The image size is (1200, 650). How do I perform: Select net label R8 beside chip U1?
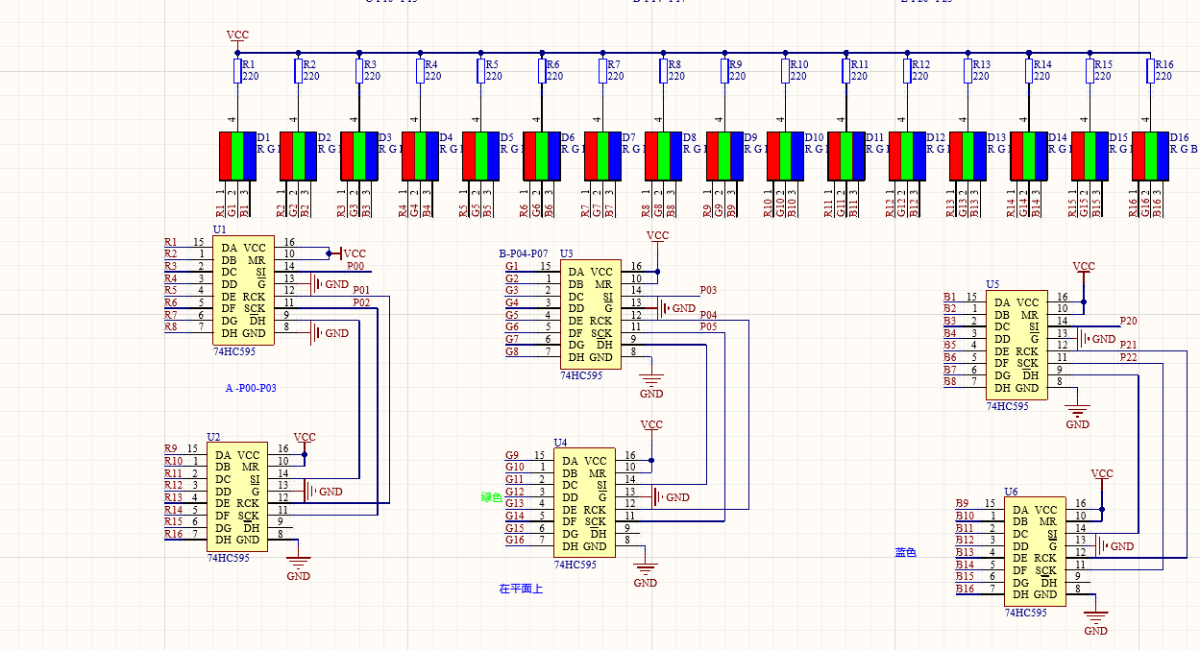171,326
